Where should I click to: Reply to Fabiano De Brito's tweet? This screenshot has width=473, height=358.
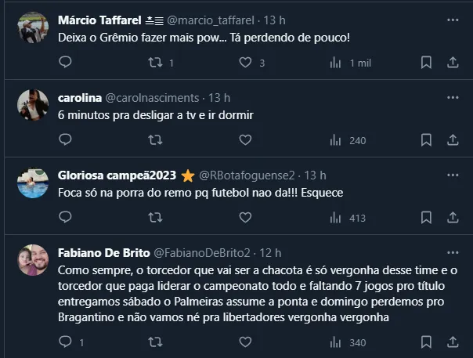tap(65, 342)
